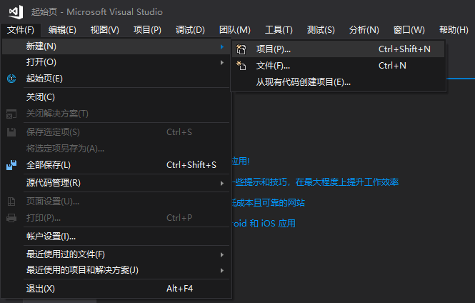Expand the 打开(O) submenu arrow
This screenshot has width=475, height=303.
point(222,62)
